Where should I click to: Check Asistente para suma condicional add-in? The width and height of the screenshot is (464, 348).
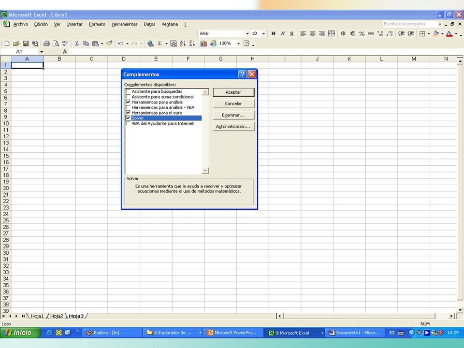pos(128,97)
